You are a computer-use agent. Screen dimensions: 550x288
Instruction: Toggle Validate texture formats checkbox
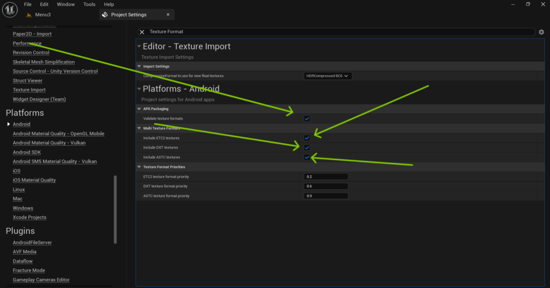[x=307, y=119]
